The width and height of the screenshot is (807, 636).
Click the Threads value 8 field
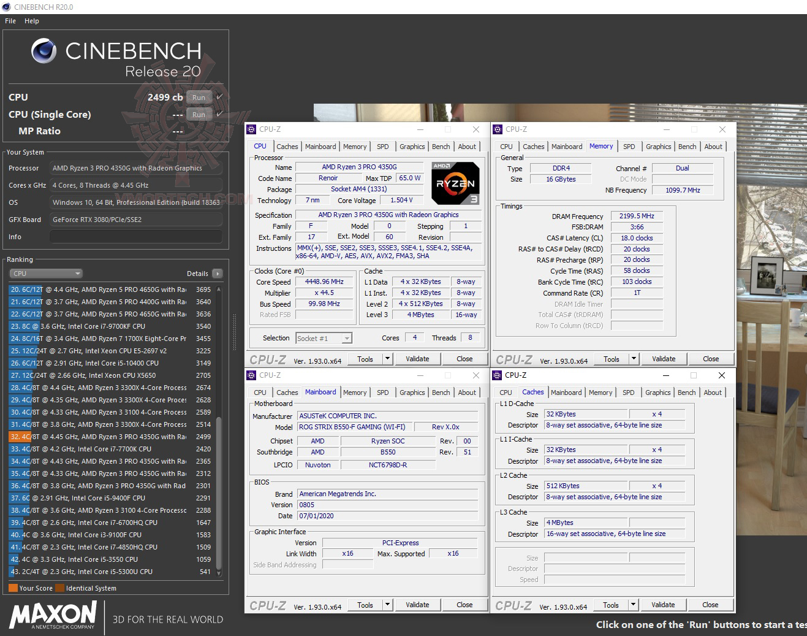click(x=470, y=337)
